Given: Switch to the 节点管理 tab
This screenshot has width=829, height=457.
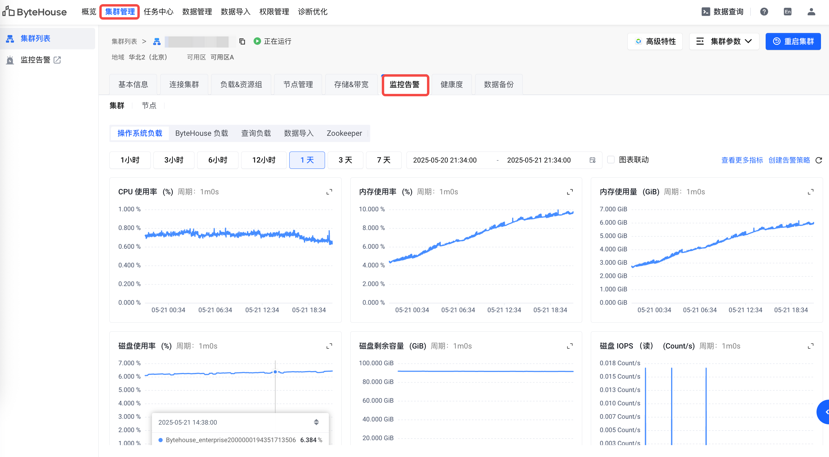Looking at the screenshot, I should (x=298, y=85).
